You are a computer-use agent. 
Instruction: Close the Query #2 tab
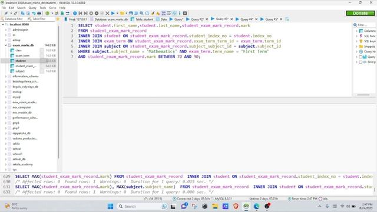(207, 19)
